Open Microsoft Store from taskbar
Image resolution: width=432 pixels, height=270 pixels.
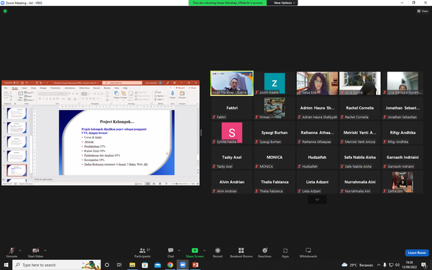144,265
